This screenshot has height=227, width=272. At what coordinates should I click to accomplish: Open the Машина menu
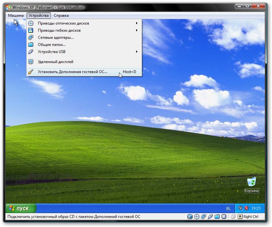(x=16, y=16)
